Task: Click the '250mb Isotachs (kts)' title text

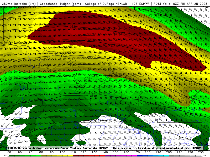Action: [19, 4]
